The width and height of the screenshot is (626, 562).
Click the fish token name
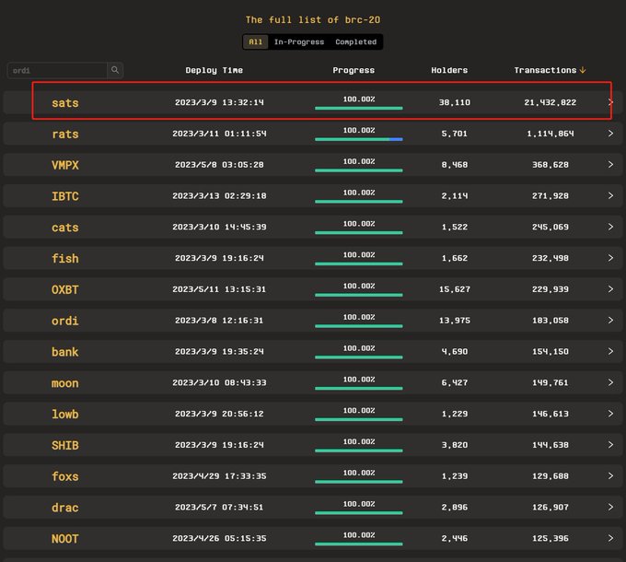[x=65, y=259]
